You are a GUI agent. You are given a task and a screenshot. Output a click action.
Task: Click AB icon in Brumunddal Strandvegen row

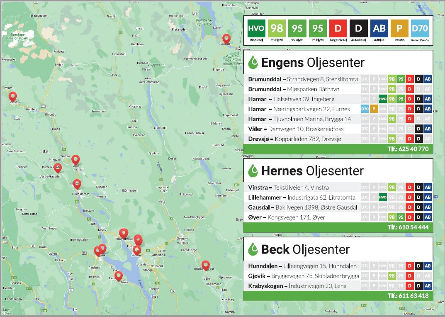428,79
